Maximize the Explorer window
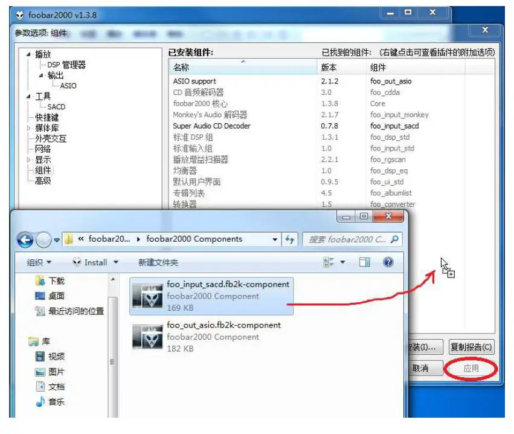 (x=364, y=216)
